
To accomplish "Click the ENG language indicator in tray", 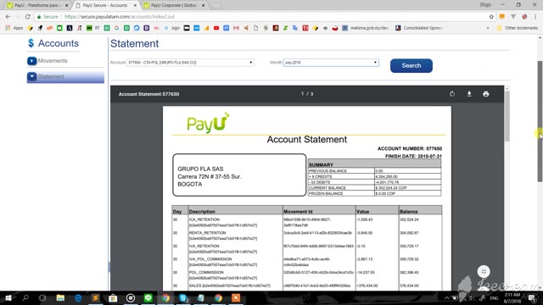I will coord(494,297).
